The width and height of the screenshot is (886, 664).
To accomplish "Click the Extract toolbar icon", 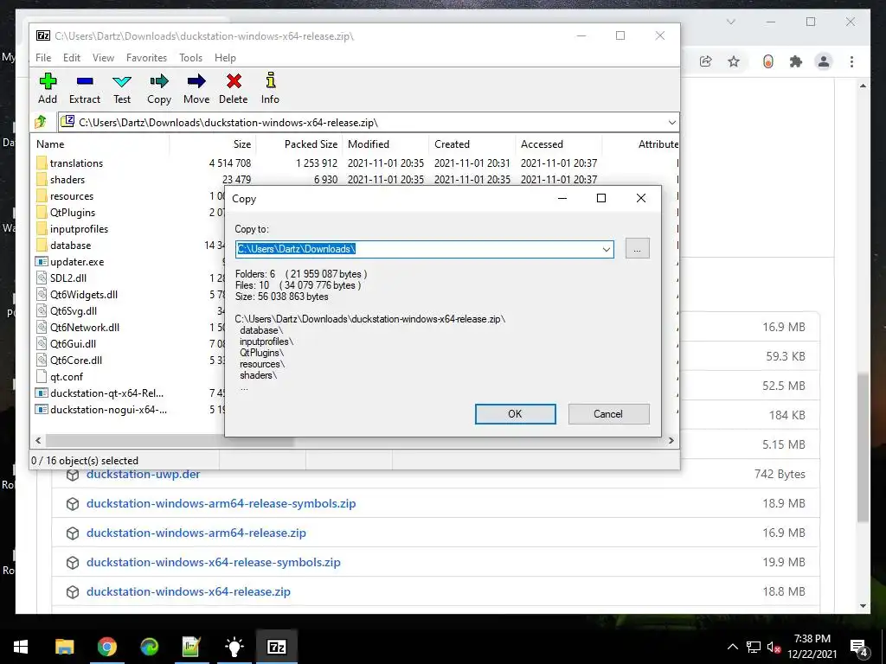I will [85, 88].
